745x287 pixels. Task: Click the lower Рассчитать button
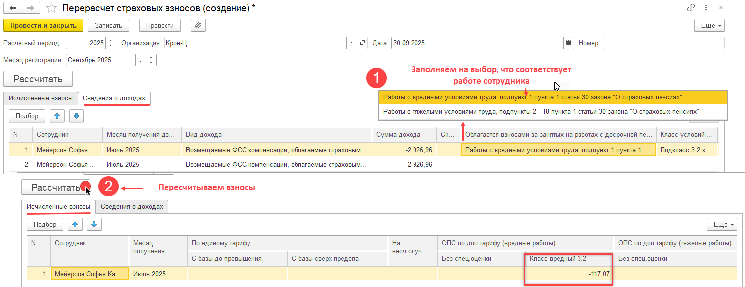(x=56, y=188)
